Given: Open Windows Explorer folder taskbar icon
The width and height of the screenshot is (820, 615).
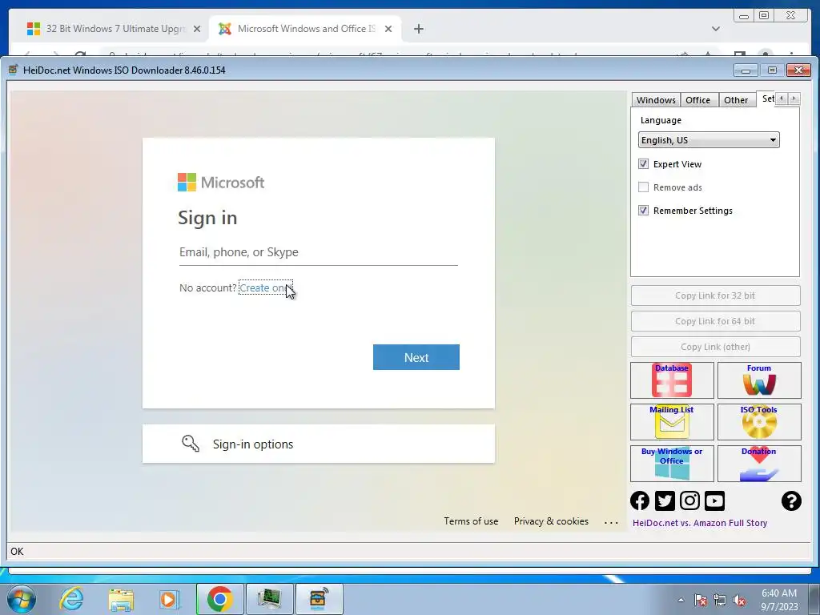Looking at the screenshot, I should (121, 599).
